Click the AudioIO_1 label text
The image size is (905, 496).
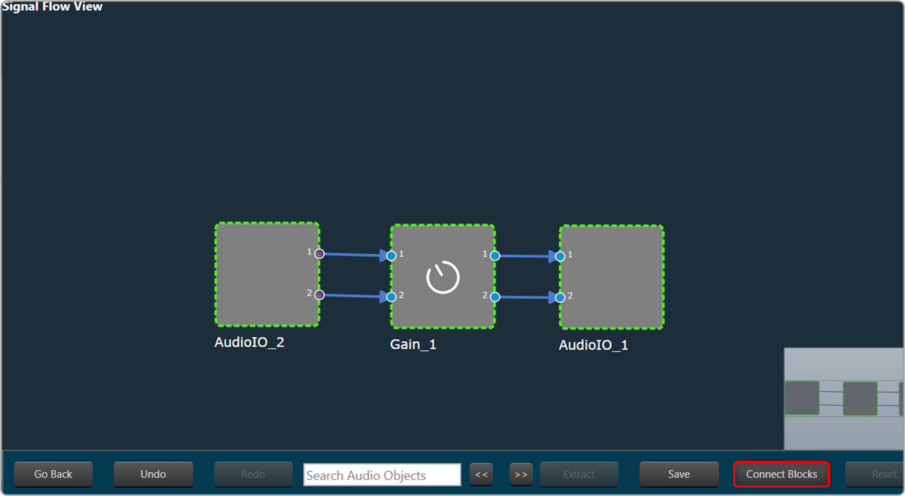[594, 345]
